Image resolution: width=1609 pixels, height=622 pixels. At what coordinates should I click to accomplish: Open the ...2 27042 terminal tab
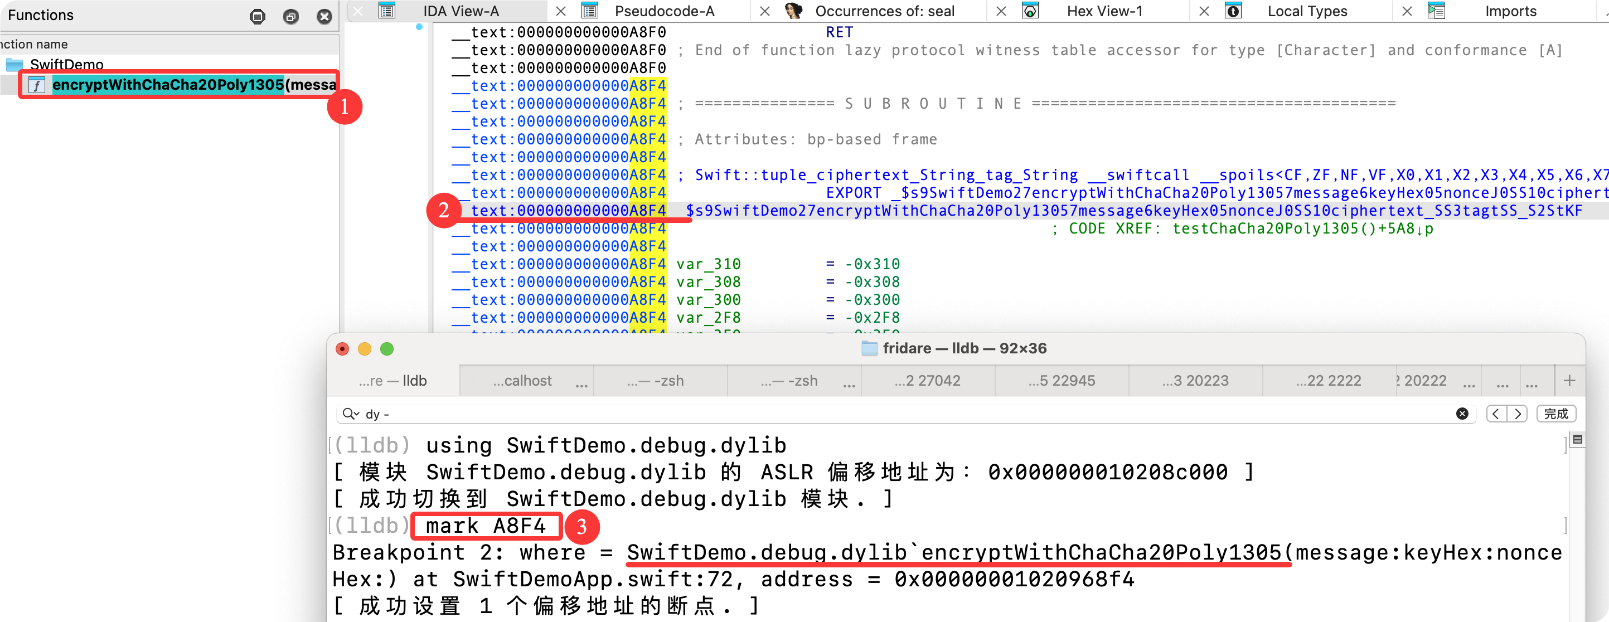coord(927,380)
